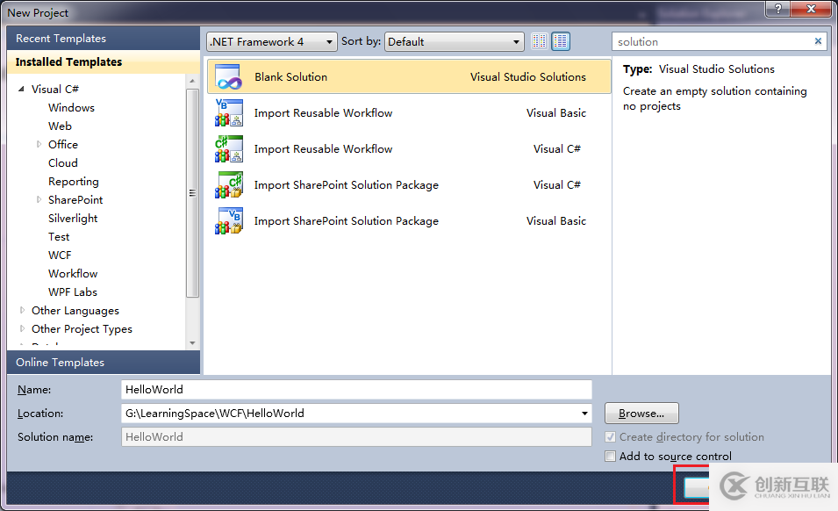Select the Workflow template category

pos(73,274)
